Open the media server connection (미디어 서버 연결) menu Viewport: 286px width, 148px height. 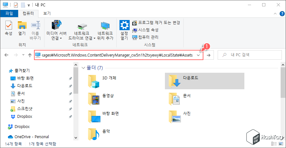57,30
